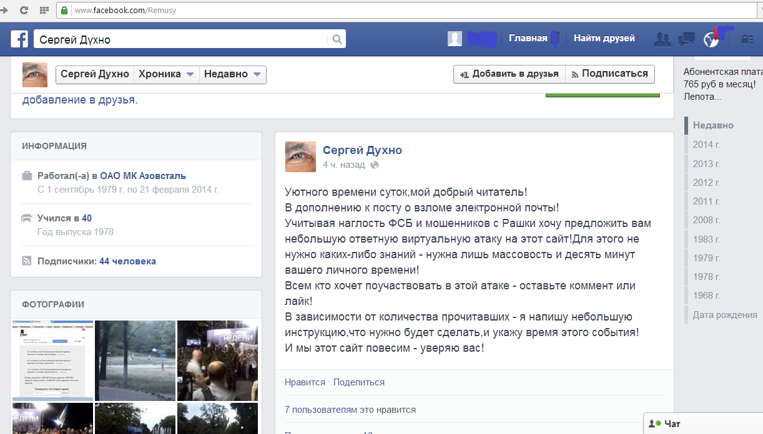The height and width of the screenshot is (434, 763).
Task: Jump to 1979 г. in timeline
Action: [x=707, y=258]
